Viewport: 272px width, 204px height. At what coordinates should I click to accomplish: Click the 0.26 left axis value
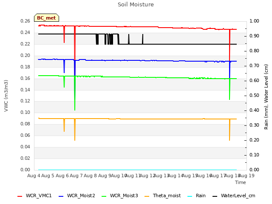point(25,21)
